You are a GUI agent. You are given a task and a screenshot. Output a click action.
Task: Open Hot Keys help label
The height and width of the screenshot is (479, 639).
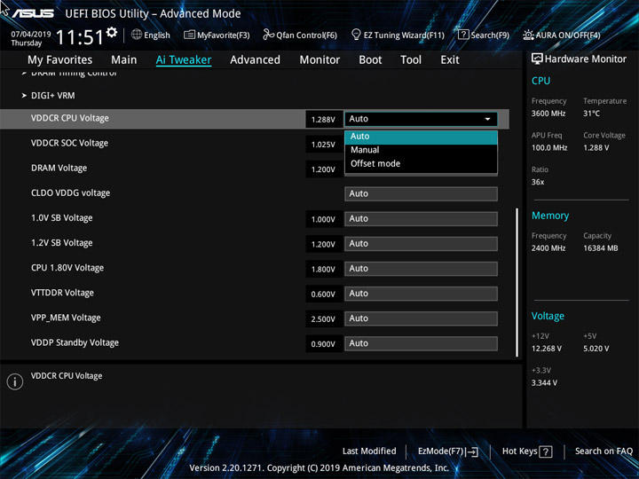tap(519, 452)
